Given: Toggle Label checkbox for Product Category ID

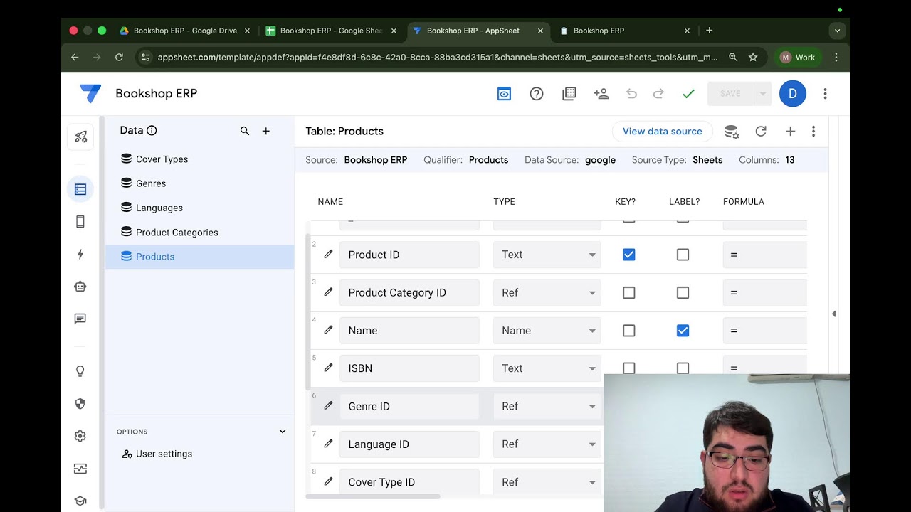Looking at the screenshot, I should click(x=683, y=293).
